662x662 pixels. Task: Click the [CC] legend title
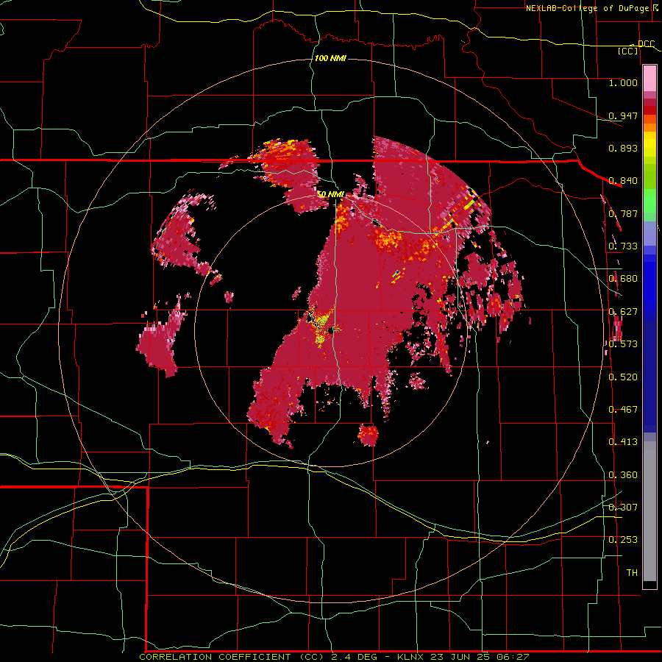[x=628, y=51]
